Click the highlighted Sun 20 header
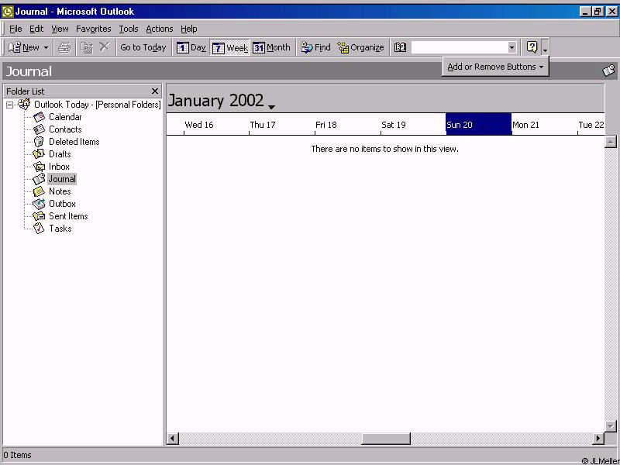The width and height of the screenshot is (620, 465). (478, 124)
